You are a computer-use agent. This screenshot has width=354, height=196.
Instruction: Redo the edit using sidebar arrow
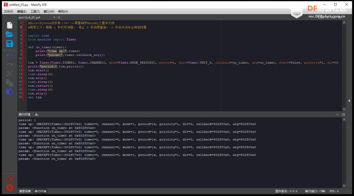(9, 64)
